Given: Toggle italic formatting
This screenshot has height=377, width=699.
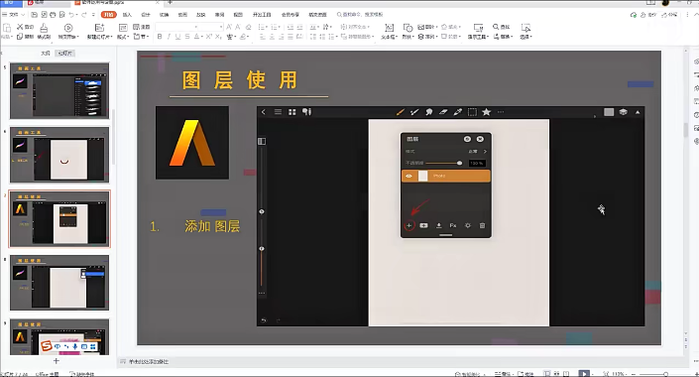Looking at the screenshot, I should (169, 37).
